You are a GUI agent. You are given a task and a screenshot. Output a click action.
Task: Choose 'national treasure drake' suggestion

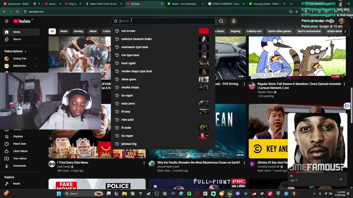(x=163, y=39)
